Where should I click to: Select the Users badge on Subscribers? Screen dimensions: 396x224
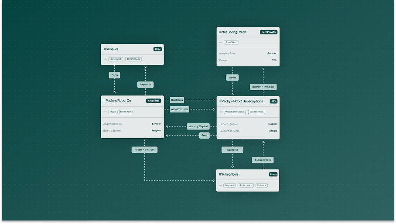click(x=273, y=174)
